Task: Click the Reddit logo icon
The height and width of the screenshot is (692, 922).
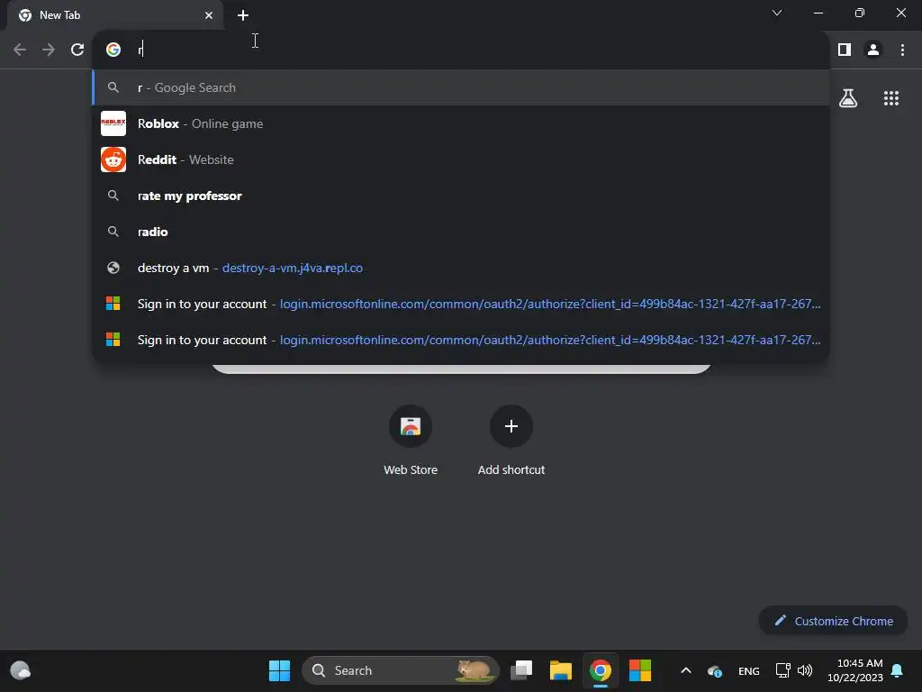Action: (x=113, y=159)
